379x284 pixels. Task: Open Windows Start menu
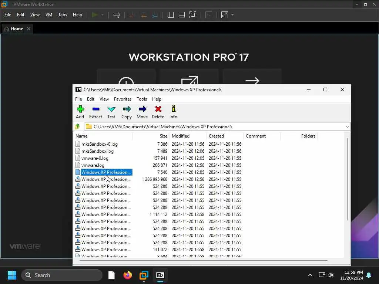(12, 275)
